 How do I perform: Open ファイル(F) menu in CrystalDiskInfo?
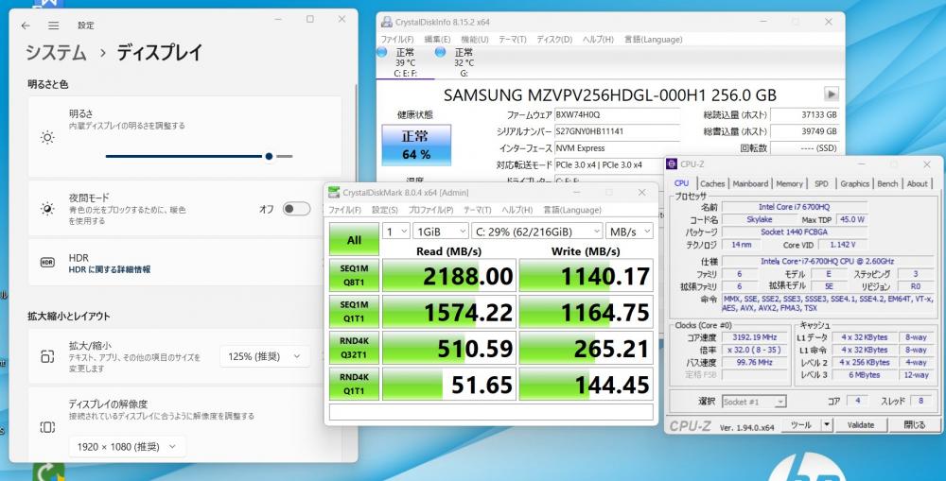(397, 39)
